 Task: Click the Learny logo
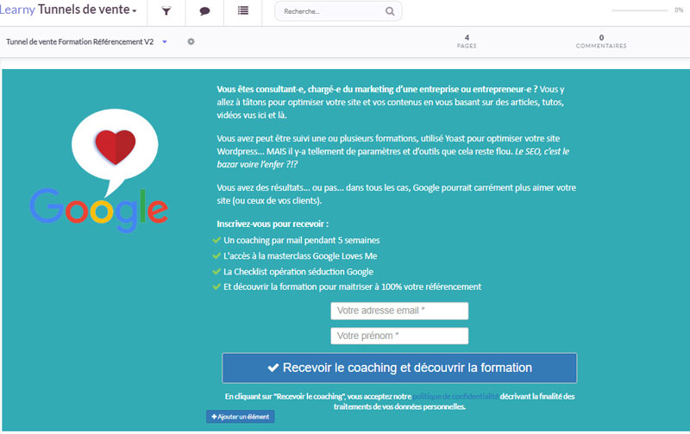point(17,10)
